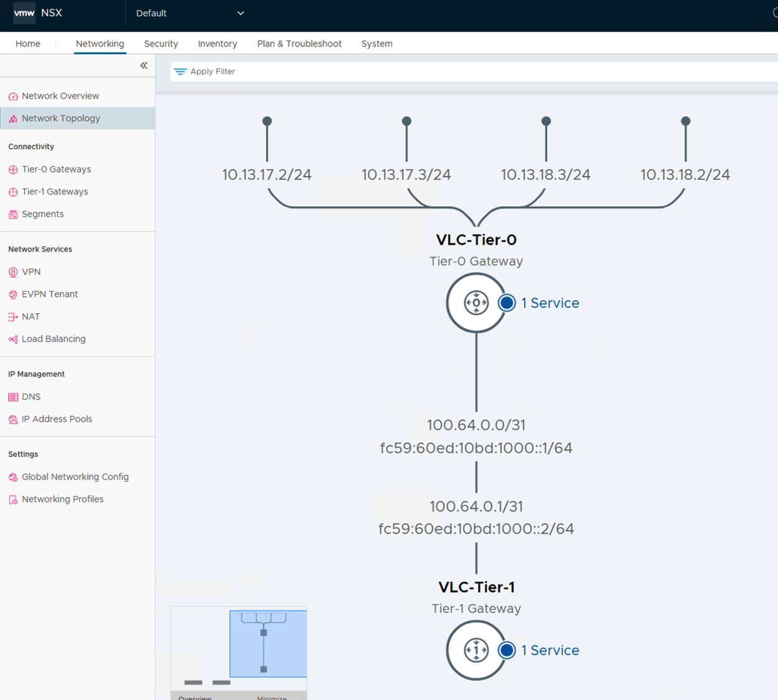Select the VLC-Tier-0 gateway router icon
Image resolution: width=778 pixels, height=700 pixels.
476,303
